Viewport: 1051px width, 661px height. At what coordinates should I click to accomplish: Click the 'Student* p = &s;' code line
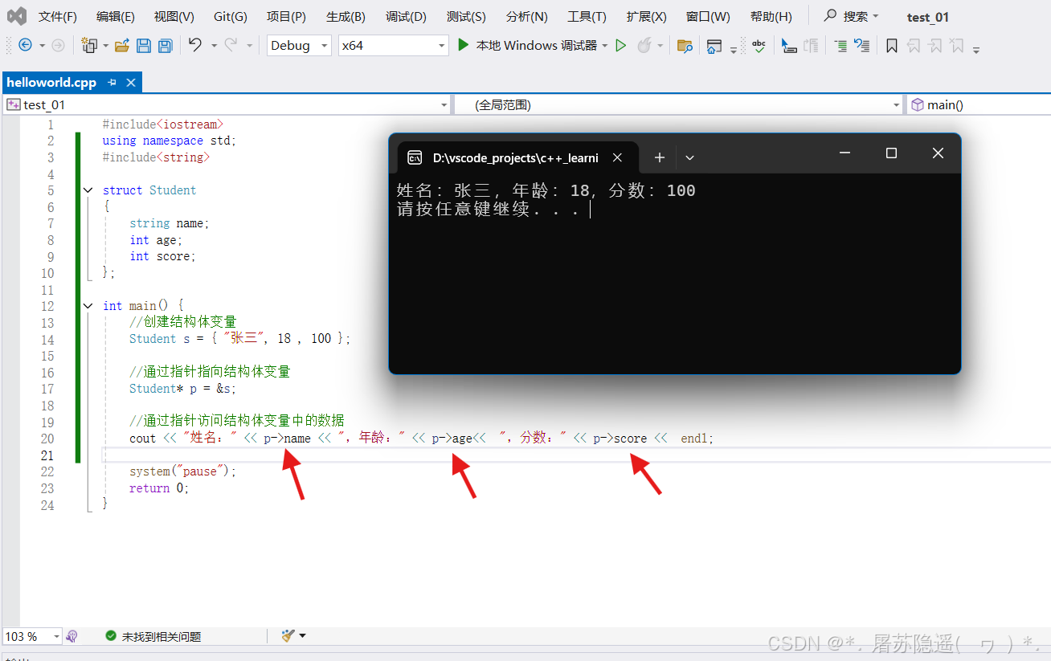click(183, 389)
